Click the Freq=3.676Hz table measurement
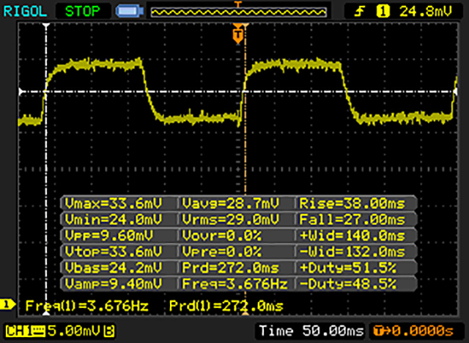469x343 pixels. click(x=234, y=284)
